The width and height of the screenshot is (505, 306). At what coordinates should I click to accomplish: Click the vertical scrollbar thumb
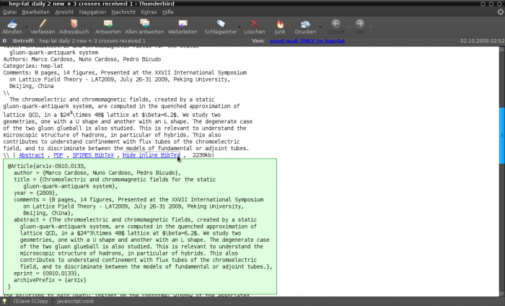502,135
